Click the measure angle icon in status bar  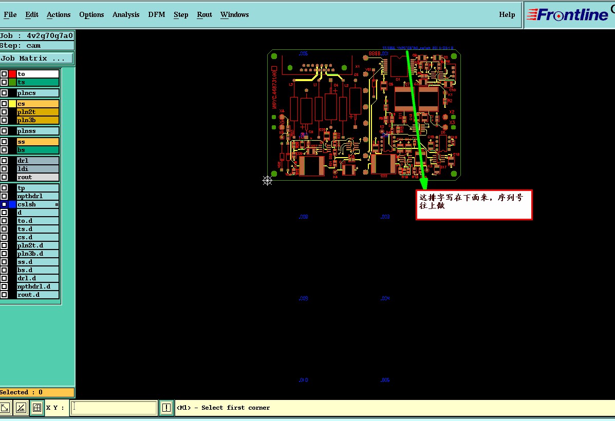pos(21,408)
